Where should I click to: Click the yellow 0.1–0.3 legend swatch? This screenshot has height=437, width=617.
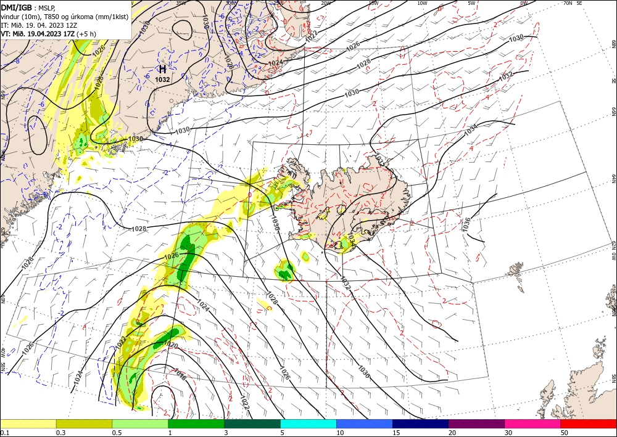(x=28, y=424)
